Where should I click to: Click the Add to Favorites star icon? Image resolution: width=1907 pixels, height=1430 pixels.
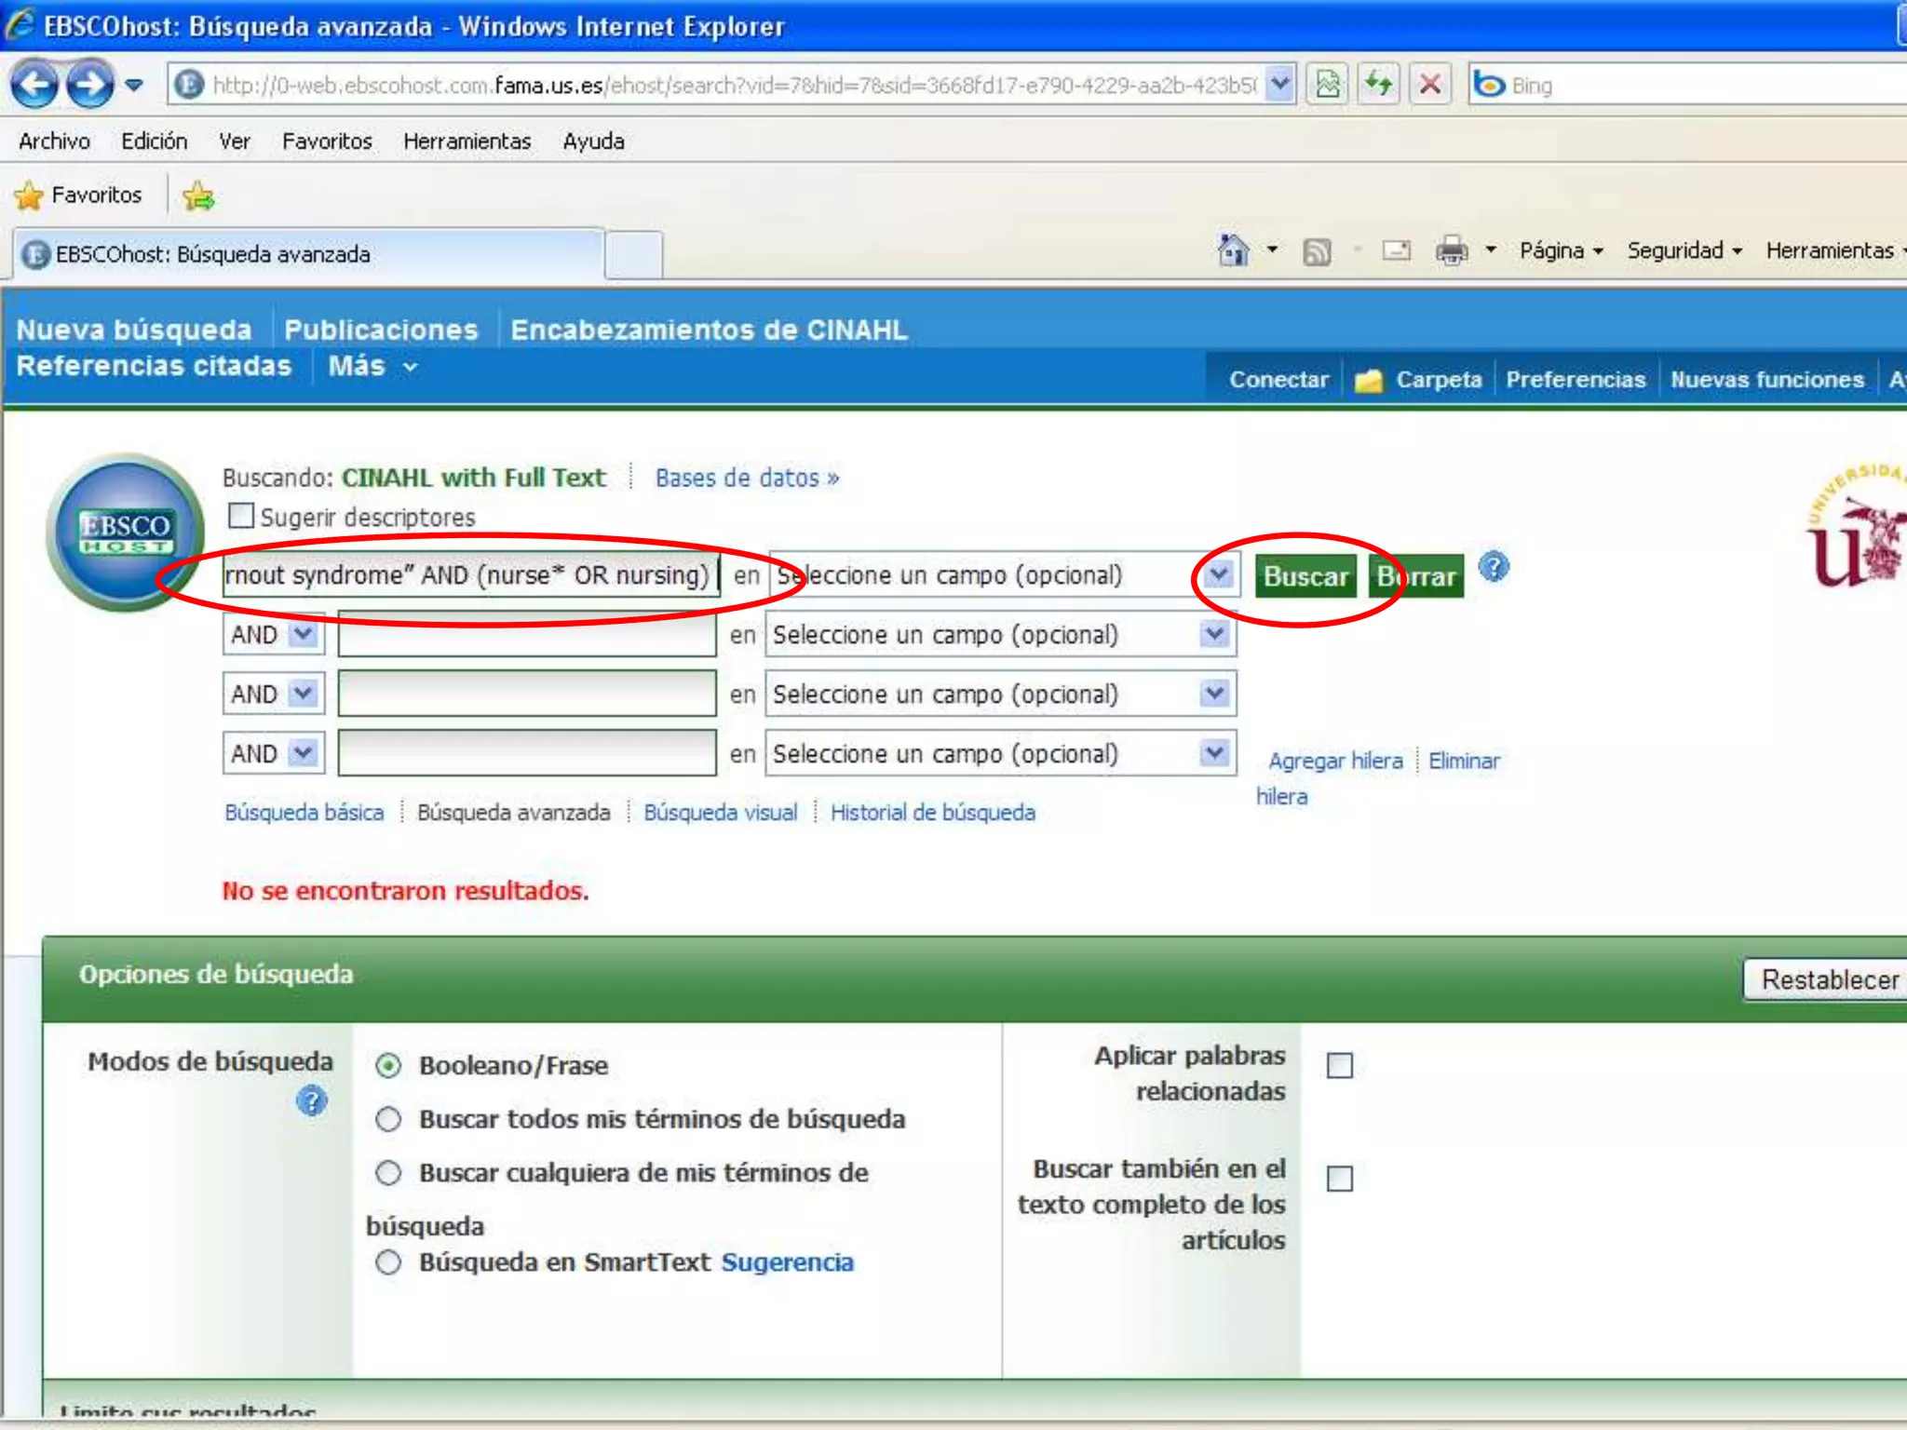(198, 196)
